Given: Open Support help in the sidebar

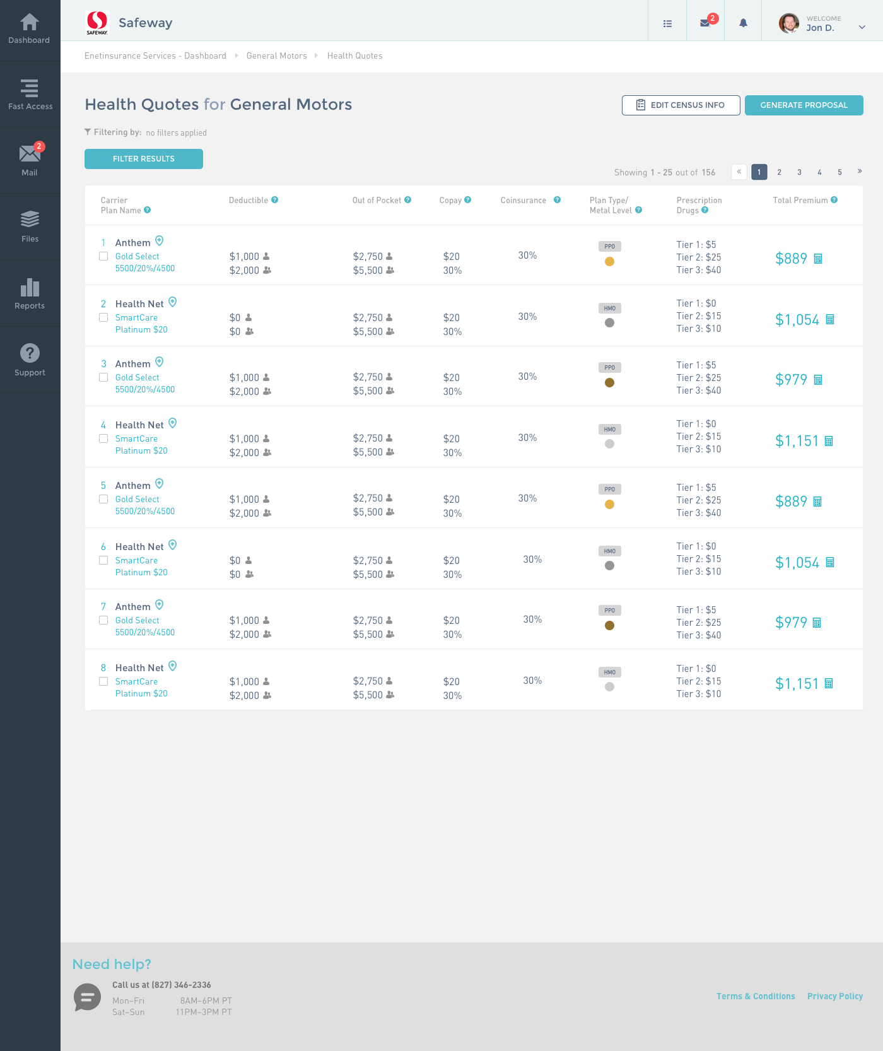Looking at the screenshot, I should click(30, 360).
